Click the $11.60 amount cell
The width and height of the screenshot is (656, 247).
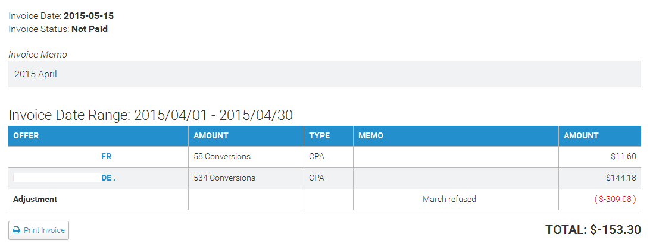(x=624, y=157)
